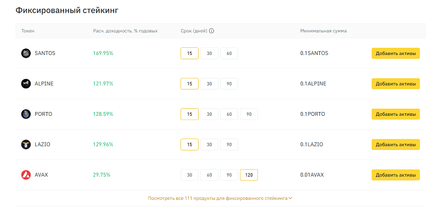Select 30 days term for SANTOS
The image size is (439, 207).
click(x=209, y=53)
